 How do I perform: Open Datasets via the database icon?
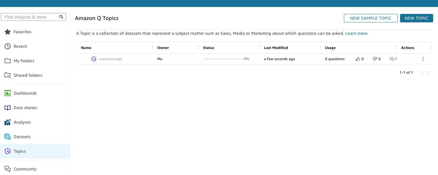(x=8, y=137)
